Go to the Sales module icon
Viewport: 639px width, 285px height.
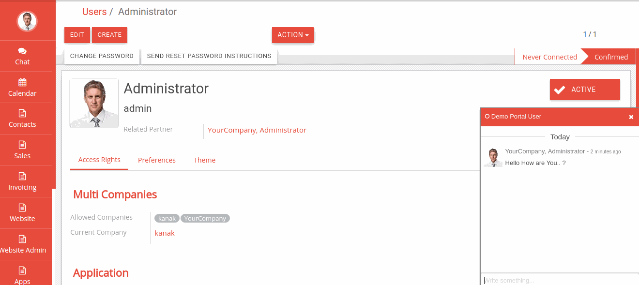pyautogui.click(x=22, y=145)
